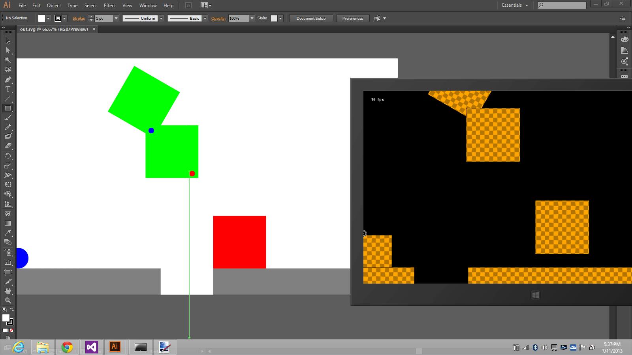Select the Artboard tool

click(8, 272)
